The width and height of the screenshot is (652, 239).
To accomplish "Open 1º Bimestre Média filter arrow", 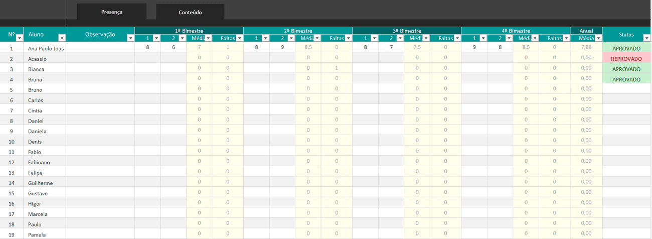I will click(208, 38).
